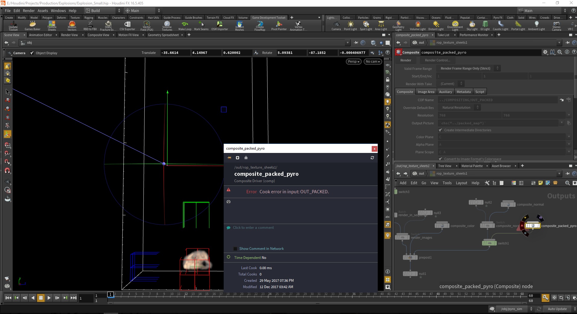The height and width of the screenshot is (314, 577).
Task: Select the Motion Vectors shelf tool
Action: coord(72,26)
